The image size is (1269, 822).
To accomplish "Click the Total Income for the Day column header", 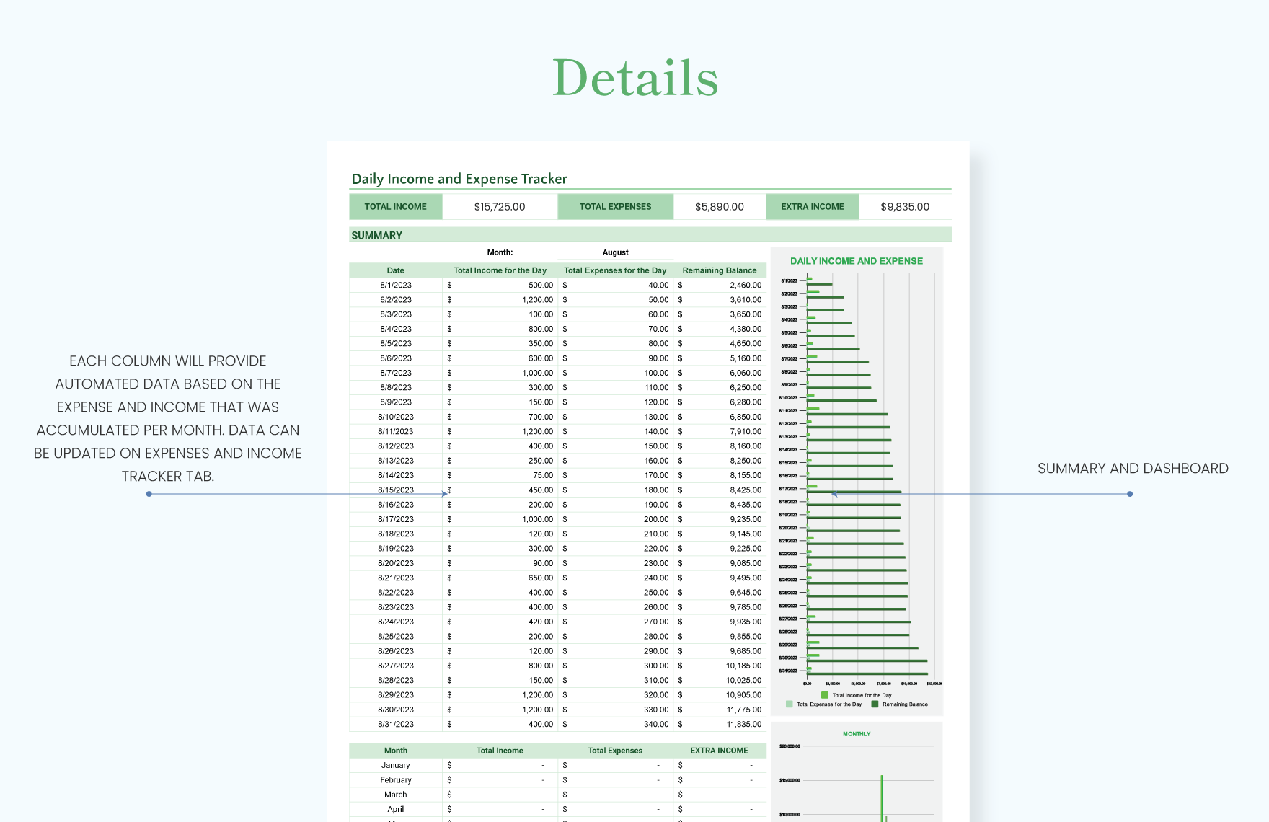I will pos(500,270).
